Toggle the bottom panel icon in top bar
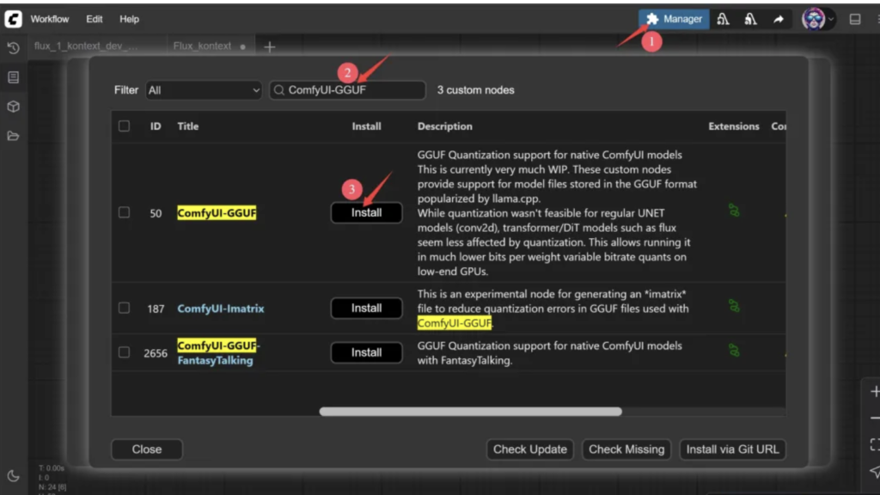 855,19
